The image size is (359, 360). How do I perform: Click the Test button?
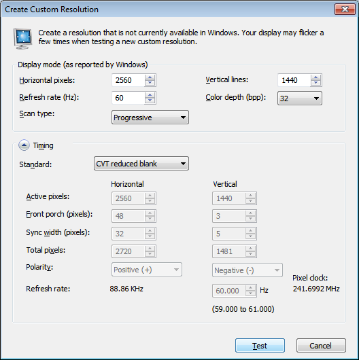pos(260,345)
